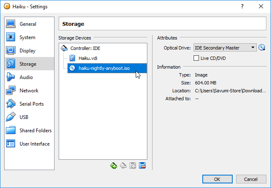Click the add storage attachment icon

click(x=133, y=166)
